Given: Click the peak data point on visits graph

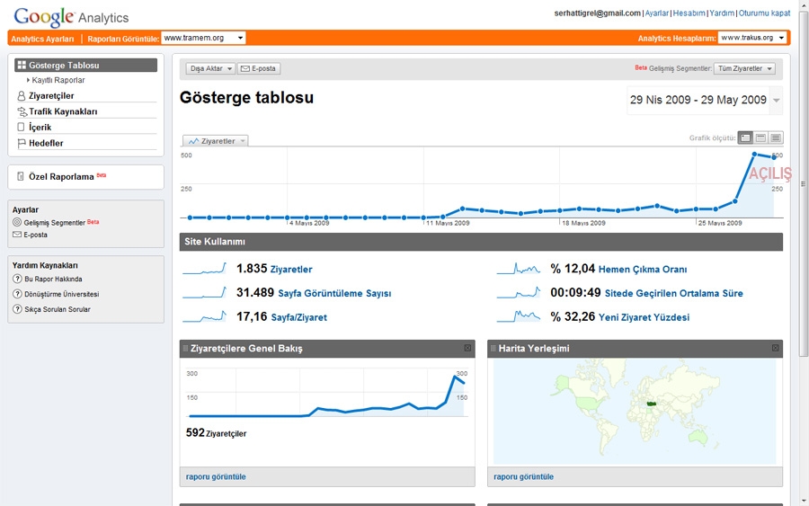Looking at the screenshot, I should [754, 155].
